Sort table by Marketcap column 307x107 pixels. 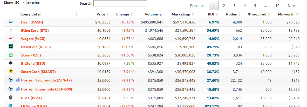point(183,14)
